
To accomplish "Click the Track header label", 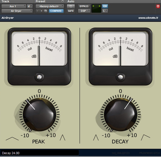I will coord(5,1).
